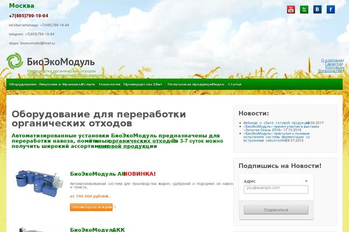
Task: Open the Видео menu item
Action: coord(218,84)
